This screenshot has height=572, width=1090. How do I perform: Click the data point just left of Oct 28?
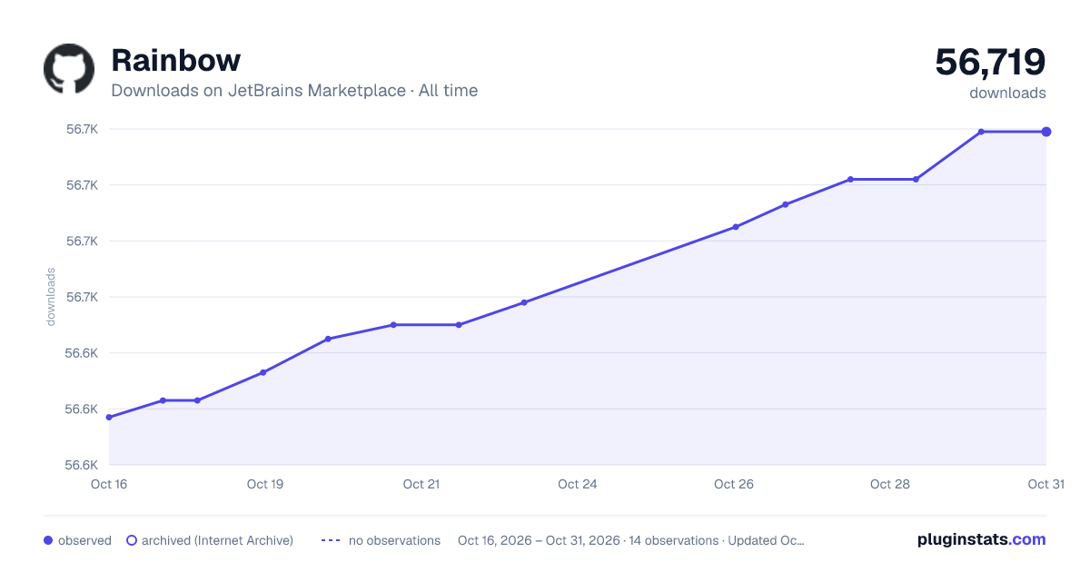click(x=850, y=179)
